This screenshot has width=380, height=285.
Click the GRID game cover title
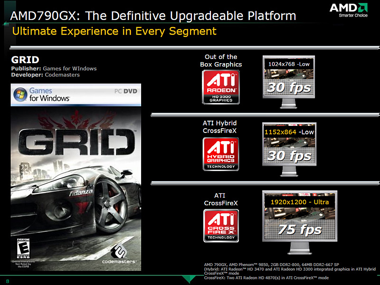click(76, 142)
